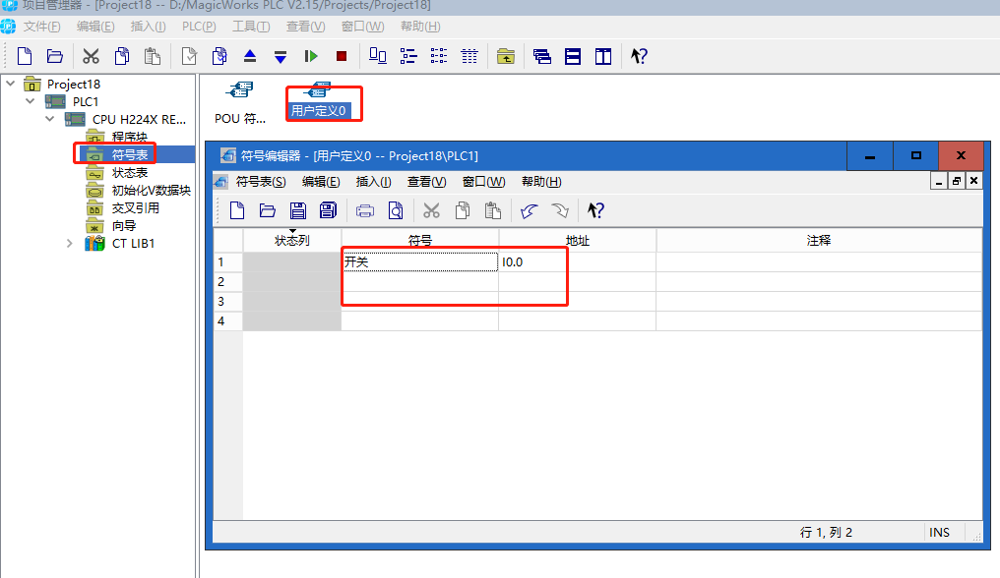Paste icon in main project toolbar

pos(152,56)
